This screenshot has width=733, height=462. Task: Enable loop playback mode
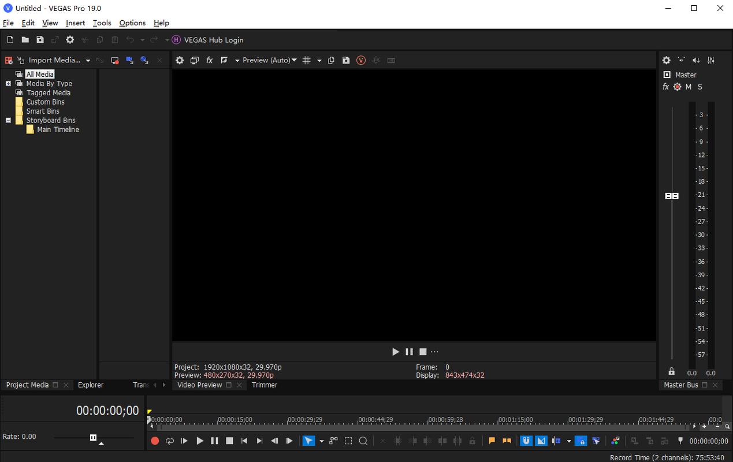click(x=169, y=441)
